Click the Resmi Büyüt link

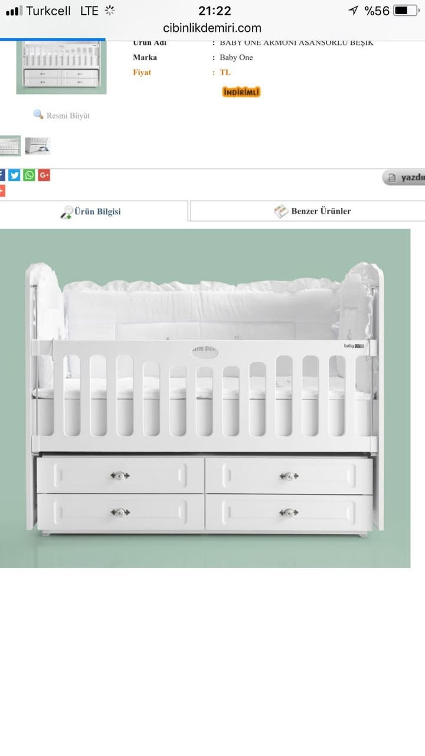click(x=68, y=116)
